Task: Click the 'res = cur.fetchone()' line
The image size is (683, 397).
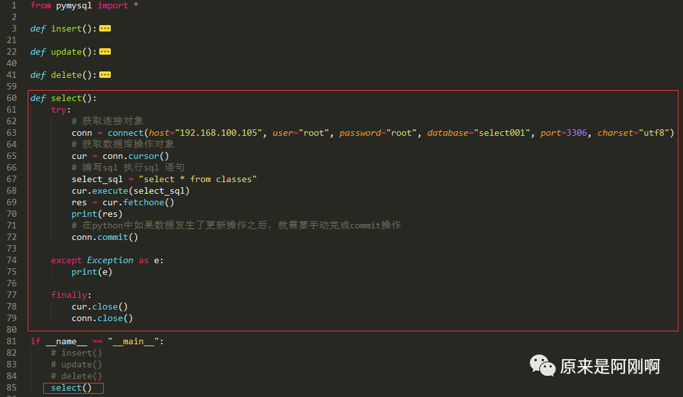Action: 123,202
